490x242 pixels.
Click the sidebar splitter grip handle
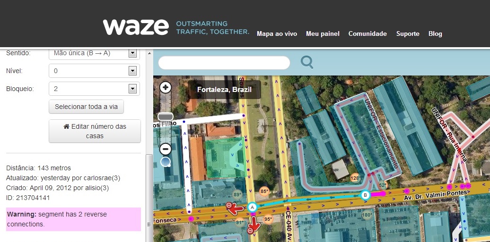point(149,224)
